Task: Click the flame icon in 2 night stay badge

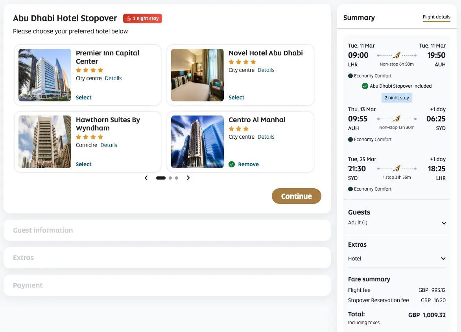Action: pyautogui.click(x=129, y=18)
